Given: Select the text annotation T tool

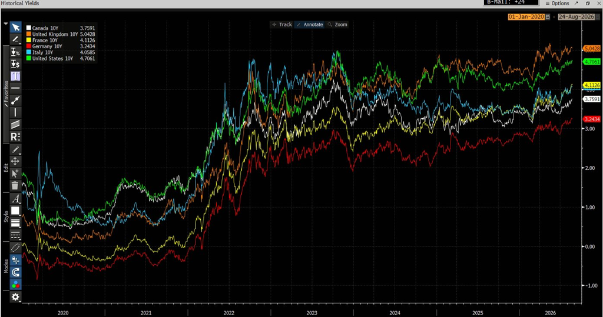Looking at the screenshot, I should click(x=15, y=76).
